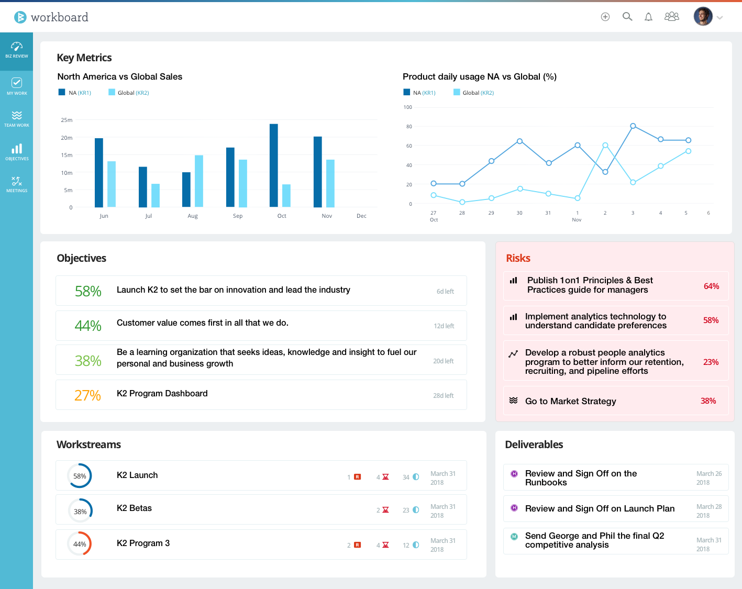Click the Workboard logo
The image size is (742, 589).
(x=51, y=17)
